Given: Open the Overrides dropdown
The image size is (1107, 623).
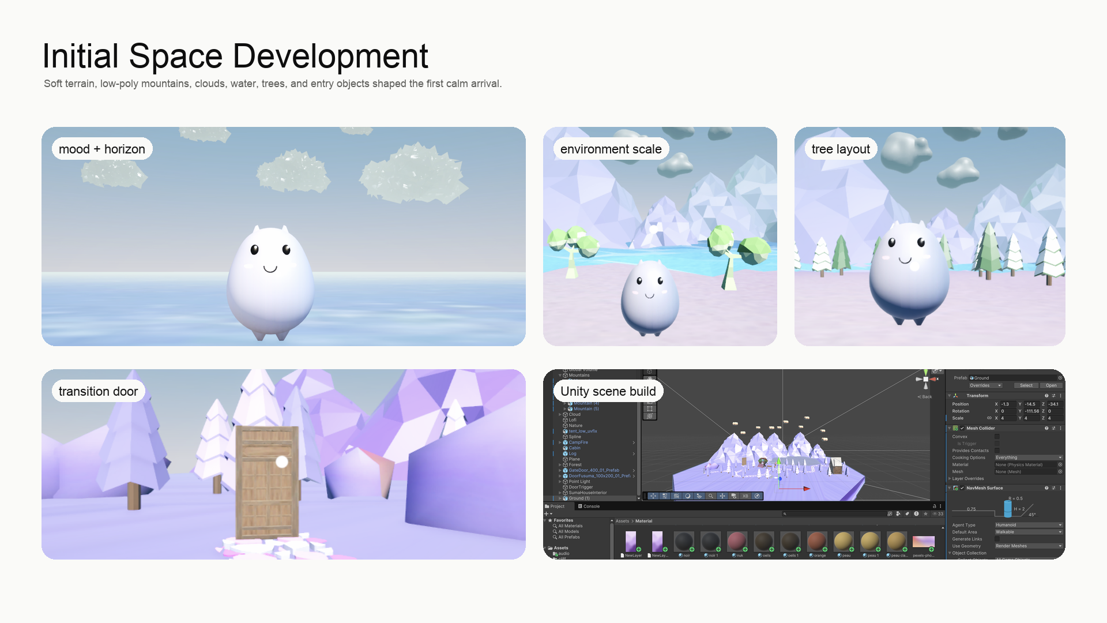Looking at the screenshot, I should [x=986, y=385].
